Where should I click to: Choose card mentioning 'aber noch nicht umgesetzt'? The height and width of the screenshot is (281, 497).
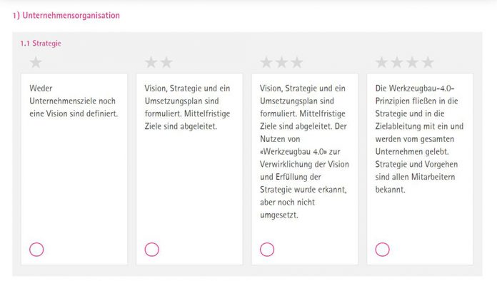coord(305,169)
